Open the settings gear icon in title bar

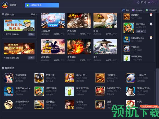point(145,2)
